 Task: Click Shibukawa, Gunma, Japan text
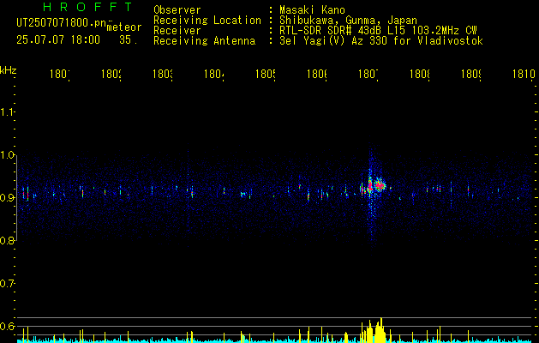[348, 21]
